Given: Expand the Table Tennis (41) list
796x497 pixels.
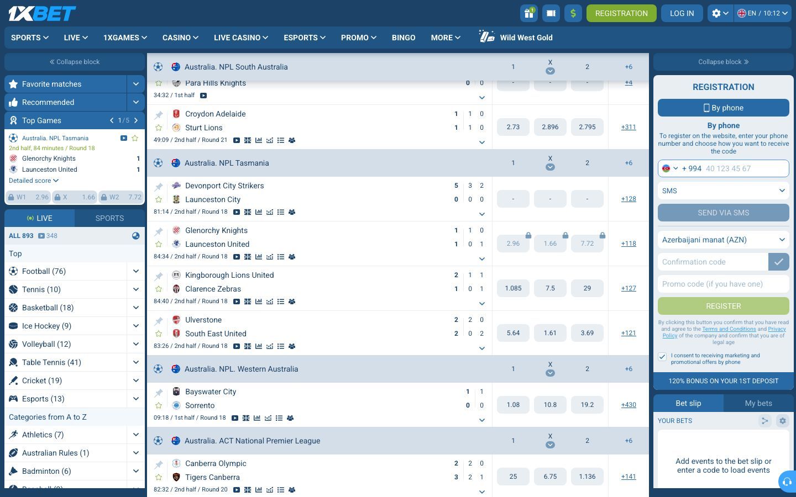Looking at the screenshot, I should coord(136,362).
